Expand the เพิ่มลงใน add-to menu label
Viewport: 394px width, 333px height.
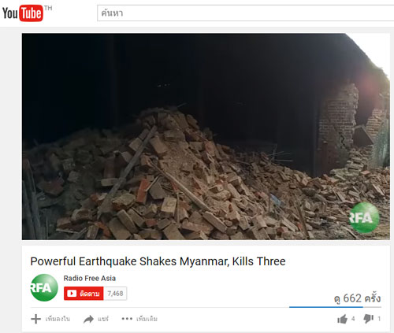58,319
